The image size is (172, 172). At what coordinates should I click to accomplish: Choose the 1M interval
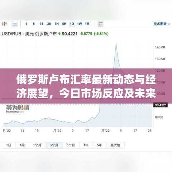[x=87, y=24]
